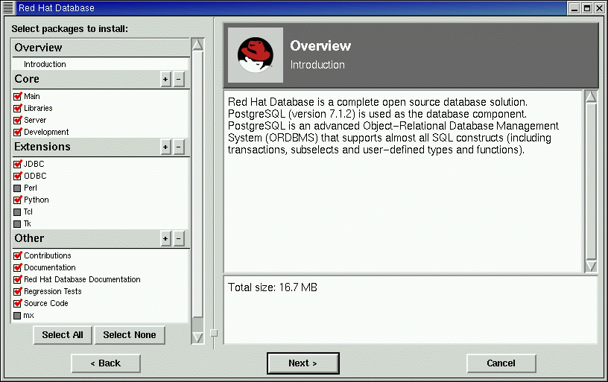Uncheck the Libraries package checkbox

17,108
